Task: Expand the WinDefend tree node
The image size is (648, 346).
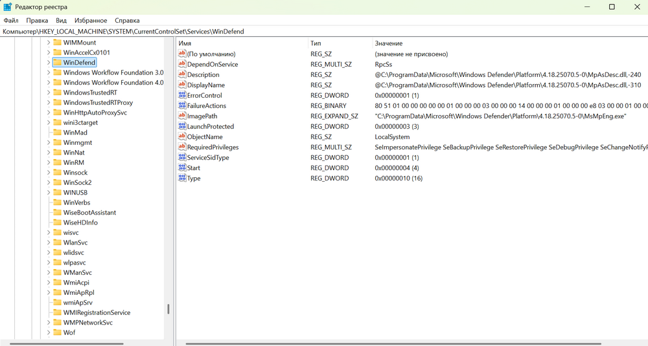Action: (x=49, y=63)
